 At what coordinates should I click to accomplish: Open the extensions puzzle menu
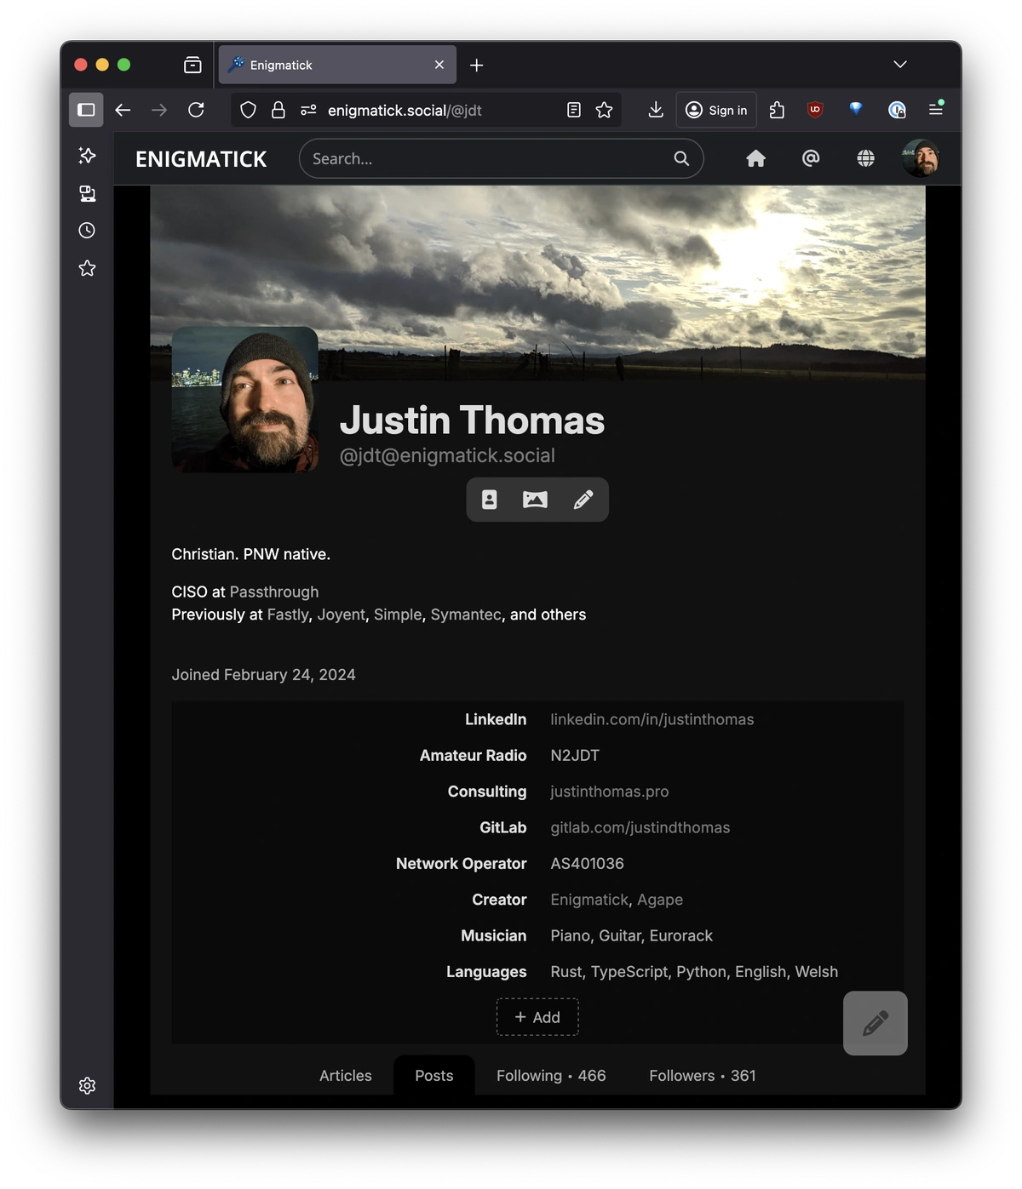(777, 110)
